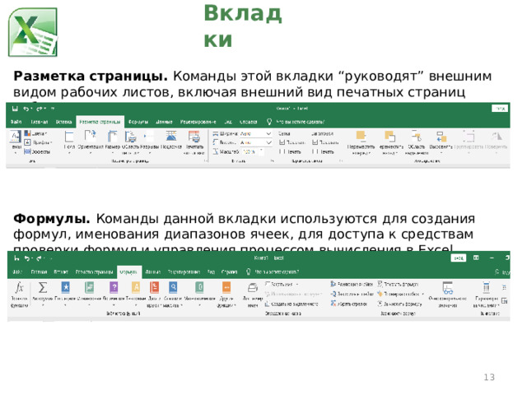Click Save icon in upper Excel window
The height and width of the screenshot is (395, 527).
pos(15,109)
